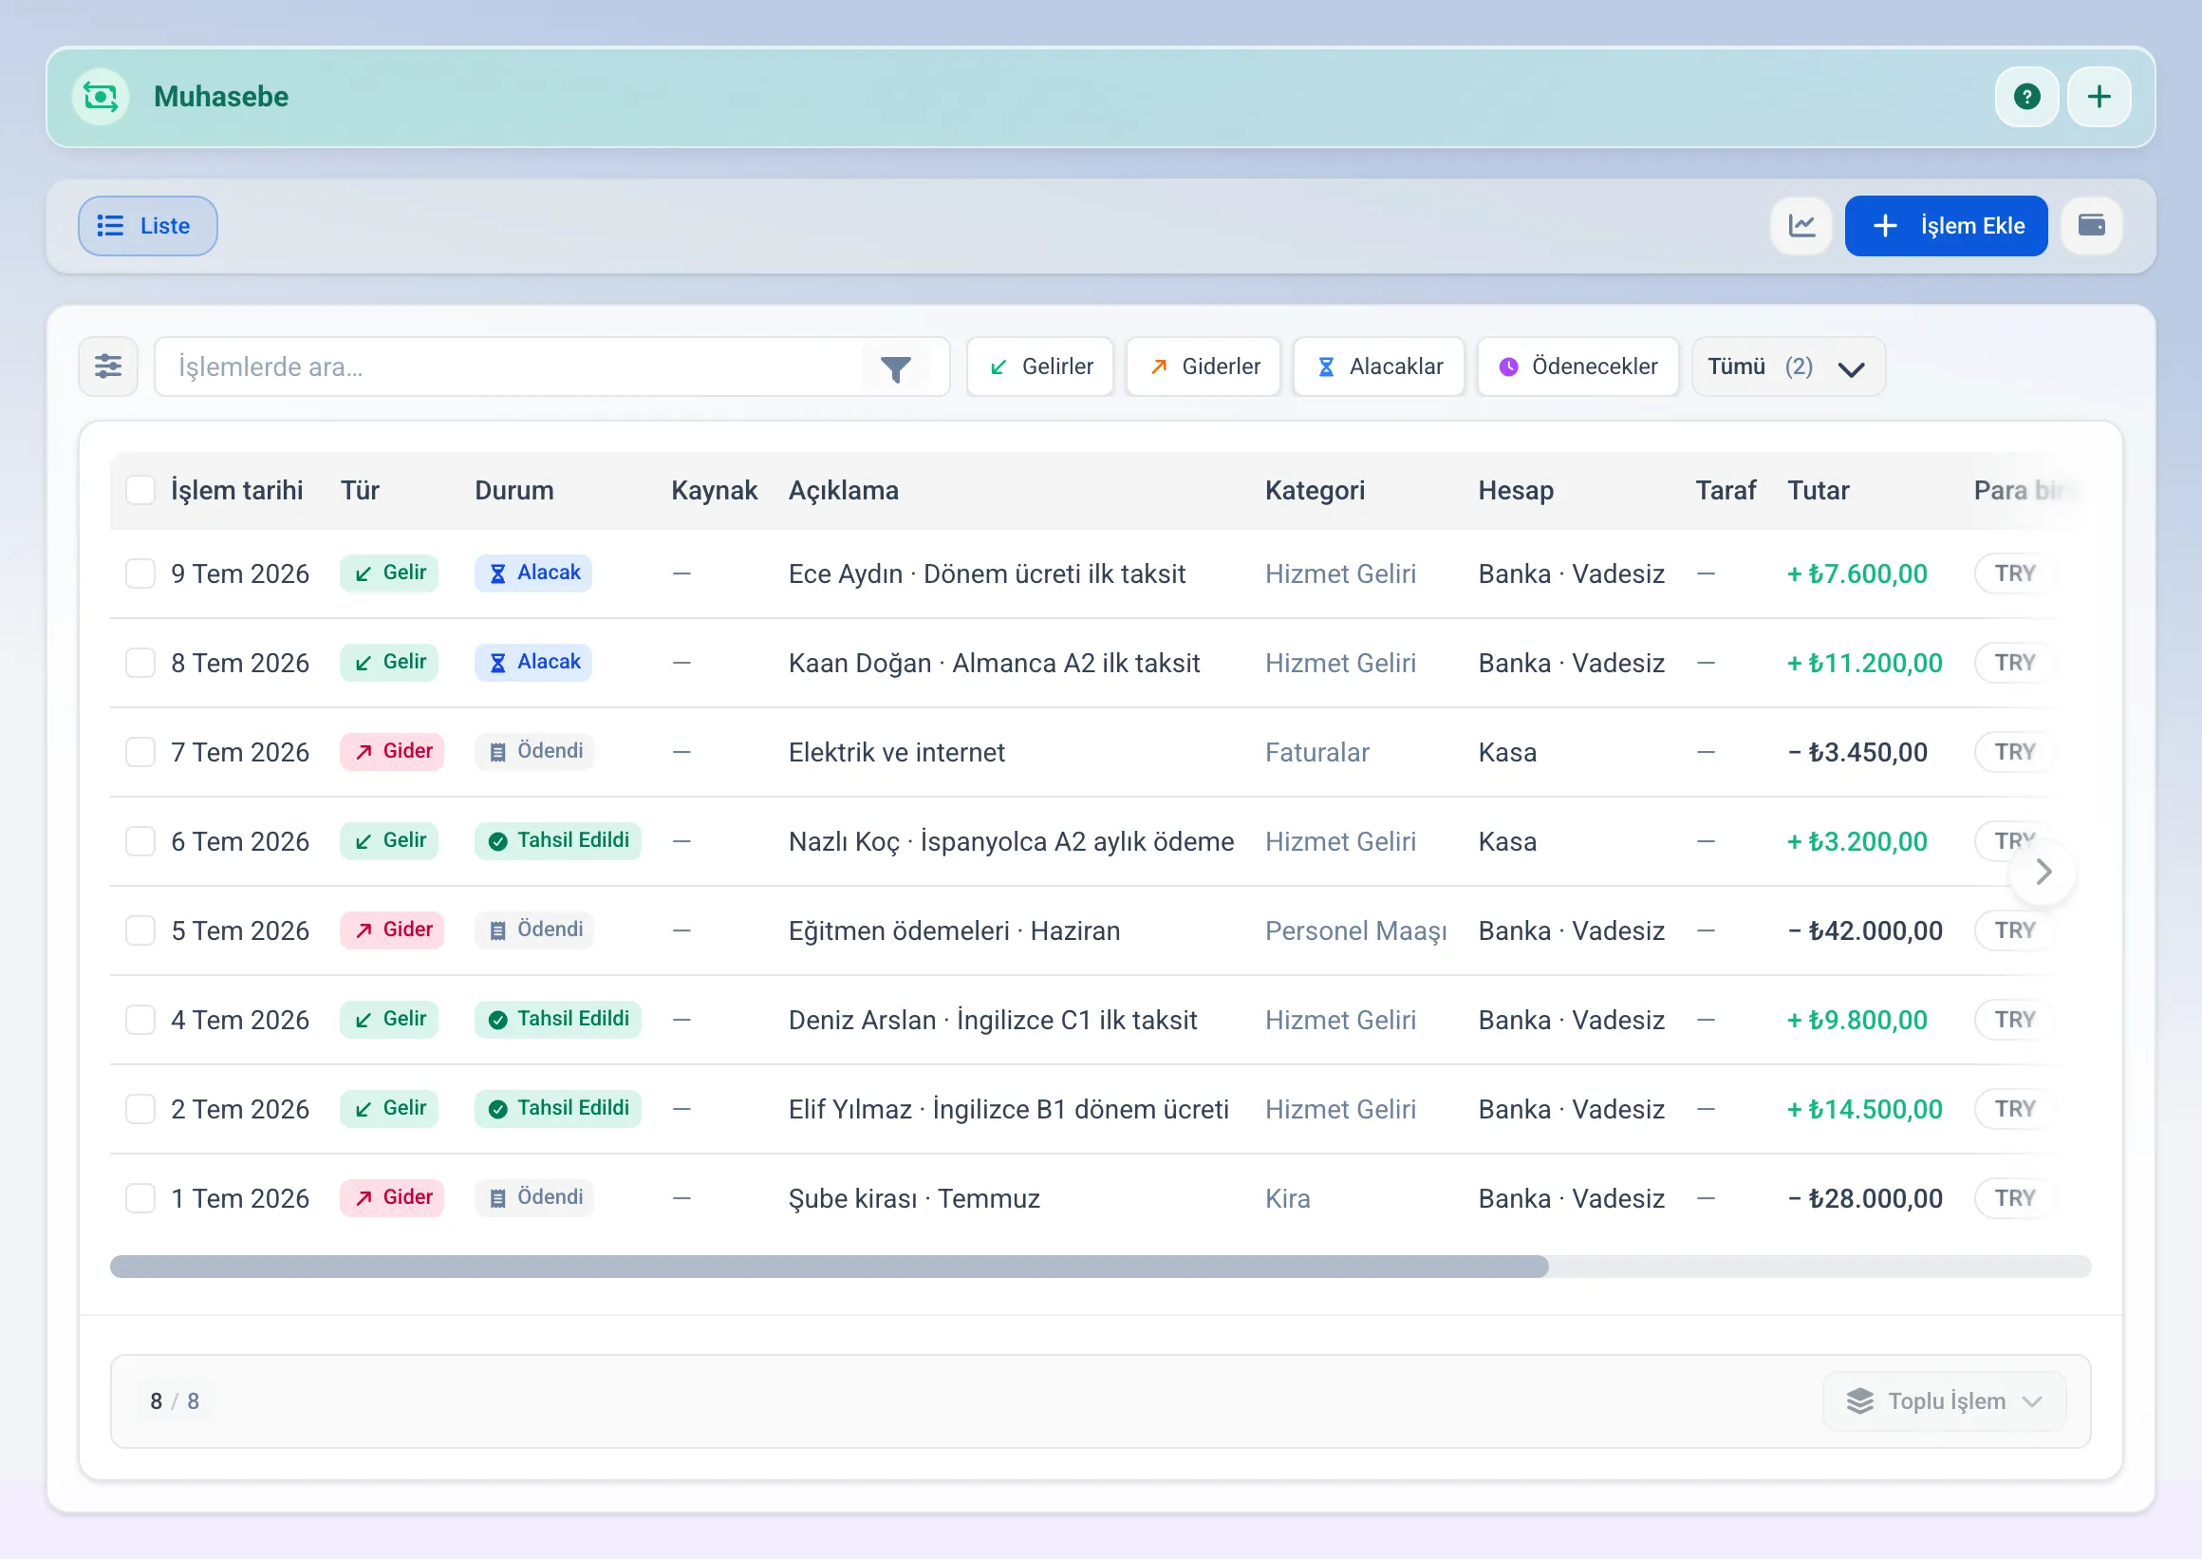
Task: Click the Personel Maaşı category cell
Action: [x=1355, y=931]
